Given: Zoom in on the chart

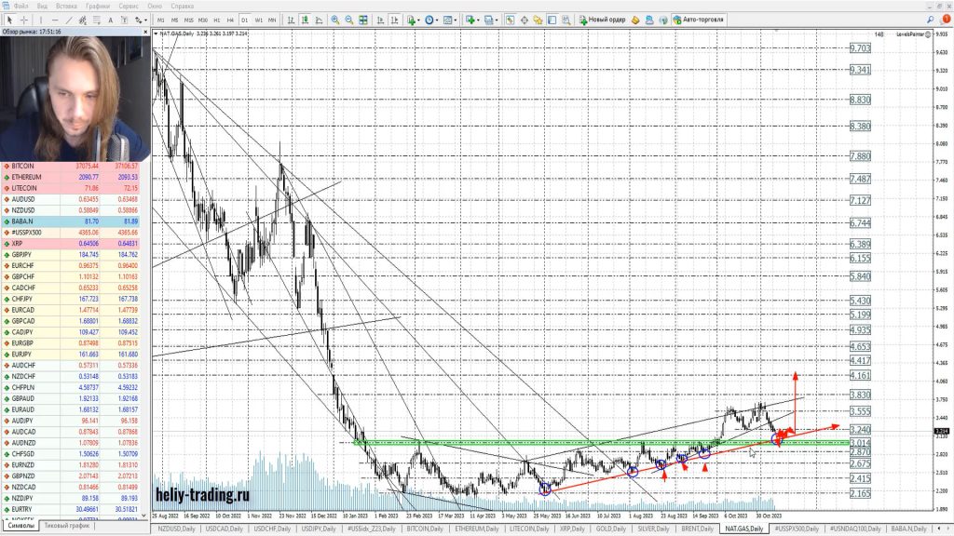Looking at the screenshot, I should pyautogui.click(x=335, y=20).
